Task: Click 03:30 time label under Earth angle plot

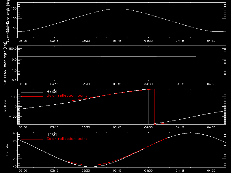Action: coord(85,41)
